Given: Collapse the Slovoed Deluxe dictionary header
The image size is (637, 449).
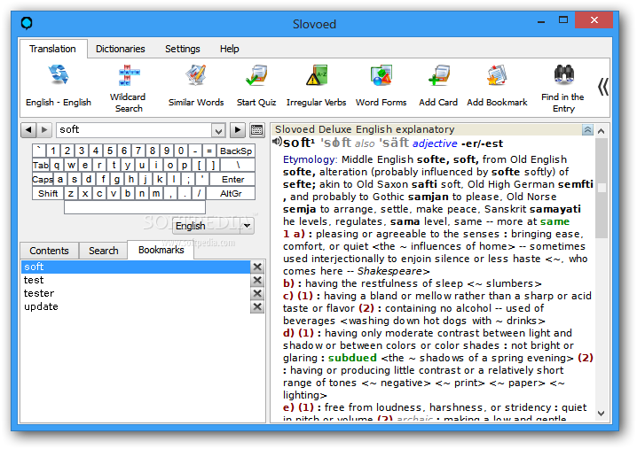Looking at the screenshot, I should [587, 130].
